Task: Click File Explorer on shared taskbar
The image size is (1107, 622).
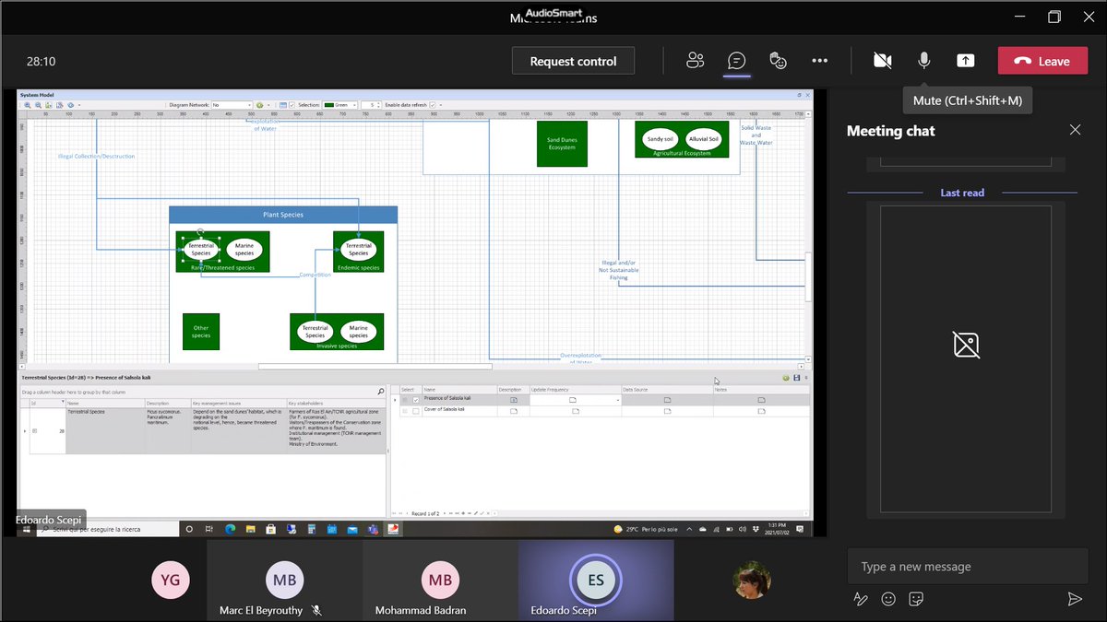Action: (x=251, y=529)
